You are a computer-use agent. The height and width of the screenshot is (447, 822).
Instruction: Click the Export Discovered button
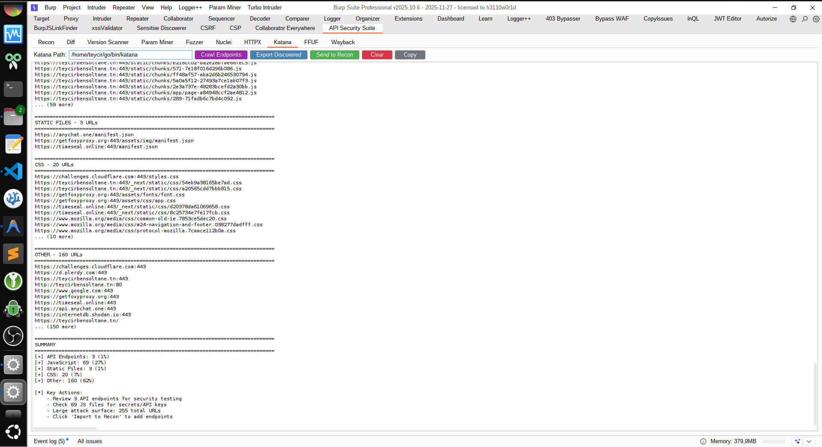coord(279,55)
